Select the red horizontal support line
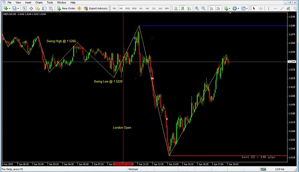The image size is (299, 172). coord(228,156)
